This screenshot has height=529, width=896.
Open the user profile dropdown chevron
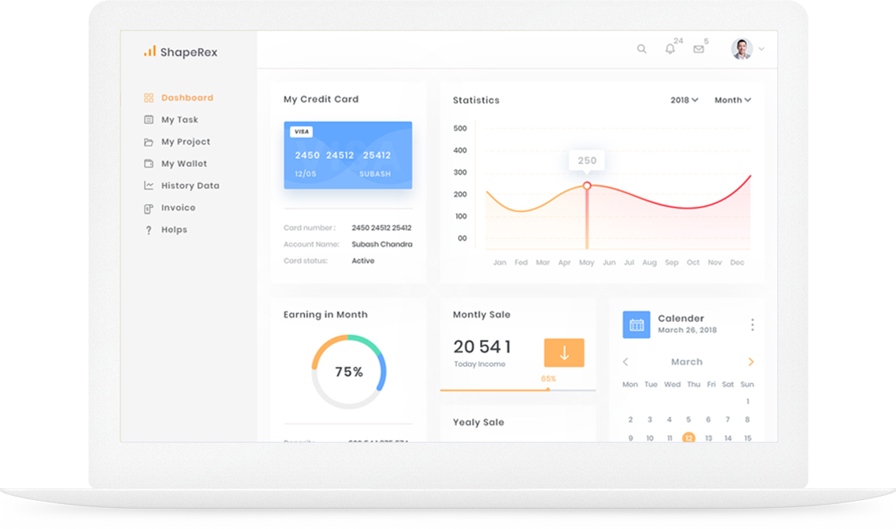pos(761,50)
